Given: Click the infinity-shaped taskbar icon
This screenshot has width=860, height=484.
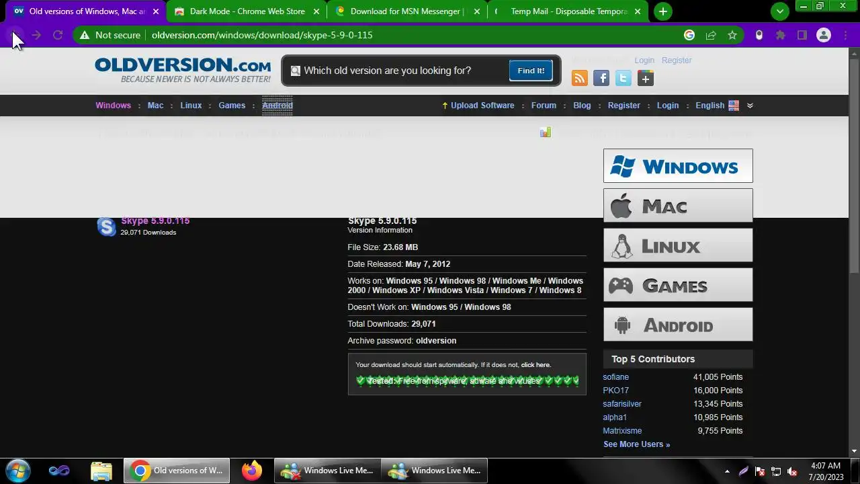Looking at the screenshot, I should [x=59, y=471].
